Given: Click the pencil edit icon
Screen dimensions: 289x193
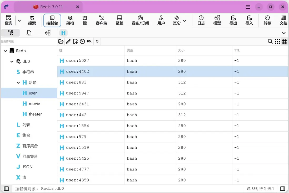Looking at the screenshot, I should coord(68,41).
